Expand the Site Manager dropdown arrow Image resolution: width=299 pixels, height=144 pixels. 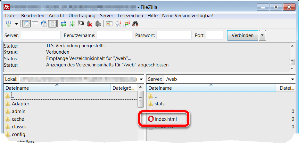tap(16, 24)
